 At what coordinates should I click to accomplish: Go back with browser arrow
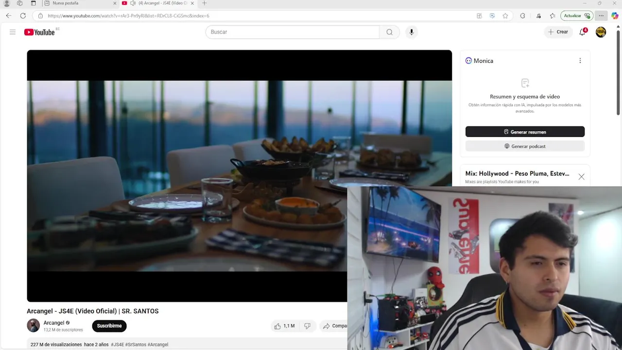(x=9, y=16)
